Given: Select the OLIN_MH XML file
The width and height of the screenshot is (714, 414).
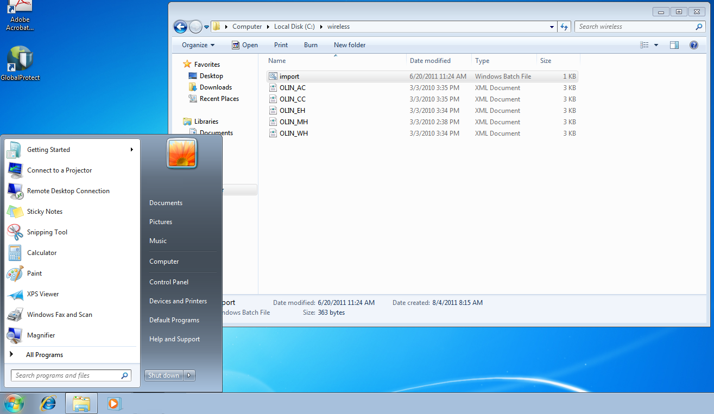Looking at the screenshot, I should (x=294, y=122).
